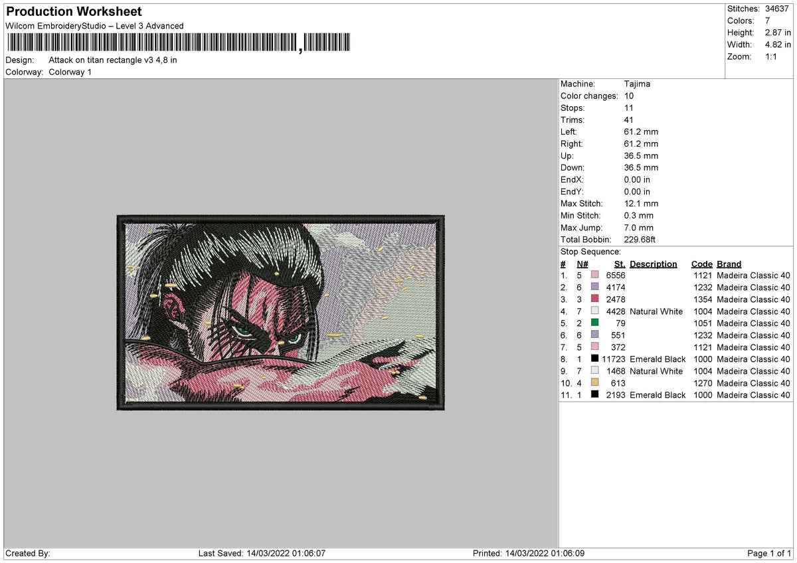The image size is (797, 563).
Task: Click the final Emerald Black swatch in row 11
Action: click(x=595, y=395)
